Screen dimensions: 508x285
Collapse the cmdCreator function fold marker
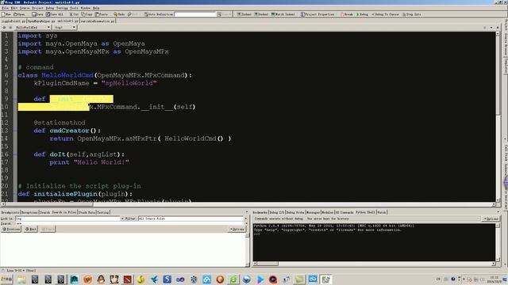pyautogui.click(x=15, y=131)
